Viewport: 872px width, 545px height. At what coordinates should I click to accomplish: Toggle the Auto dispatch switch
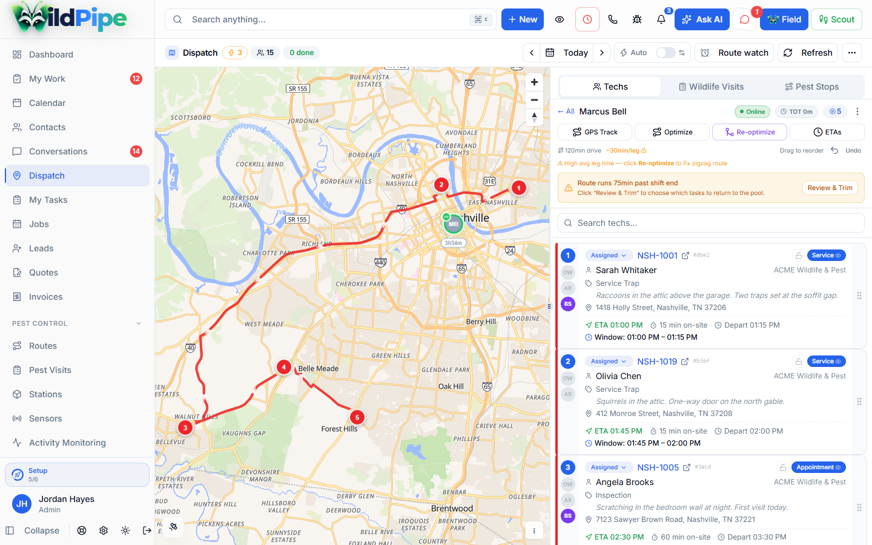665,53
